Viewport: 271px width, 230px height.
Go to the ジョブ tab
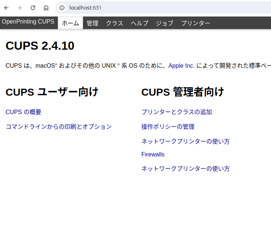(x=164, y=23)
